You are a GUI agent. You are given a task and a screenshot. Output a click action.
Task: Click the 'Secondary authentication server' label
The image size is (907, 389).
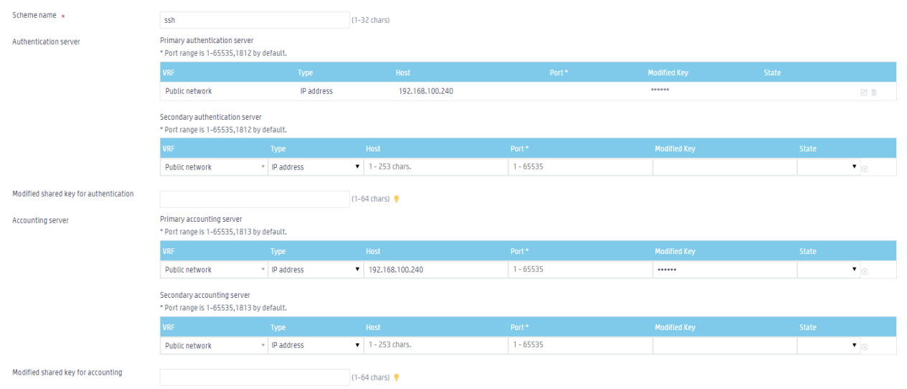click(x=210, y=117)
